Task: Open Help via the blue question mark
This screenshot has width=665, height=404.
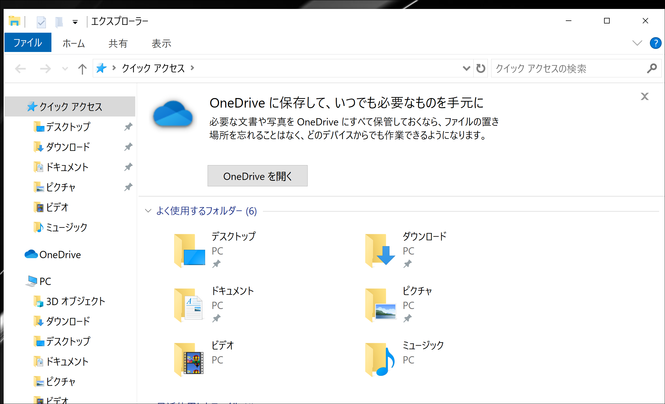Action: (x=655, y=43)
